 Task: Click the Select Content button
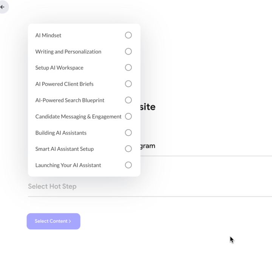(53, 221)
